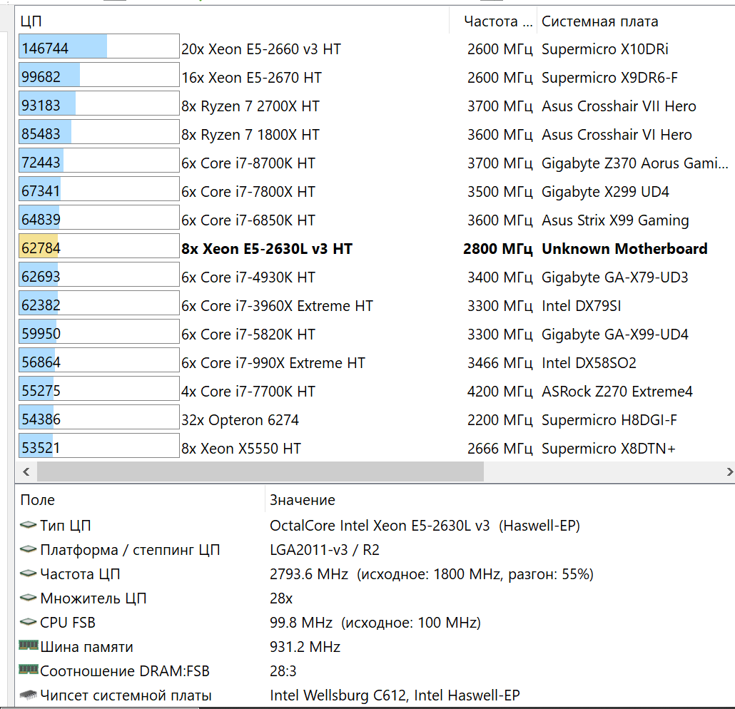735x709 pixels.
Task: Click the CPU chip icon beside Тип ЦП
Action: (28, 525)
